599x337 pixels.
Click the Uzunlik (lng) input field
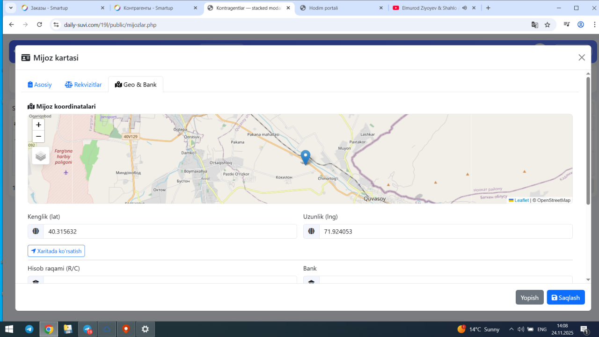[x=446, y=231]
